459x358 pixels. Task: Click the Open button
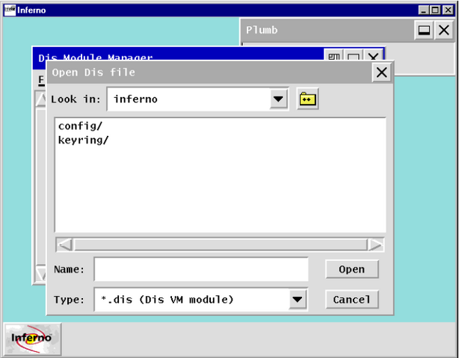[x=352, y=269]
